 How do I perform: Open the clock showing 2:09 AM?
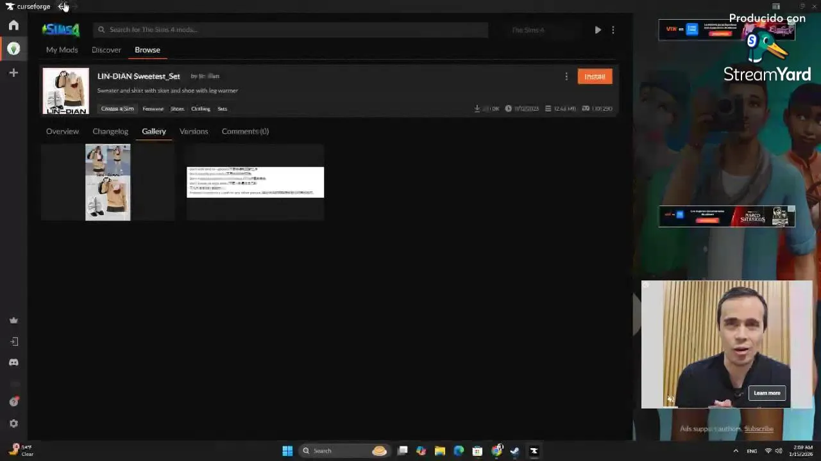[x=802, y=451]
